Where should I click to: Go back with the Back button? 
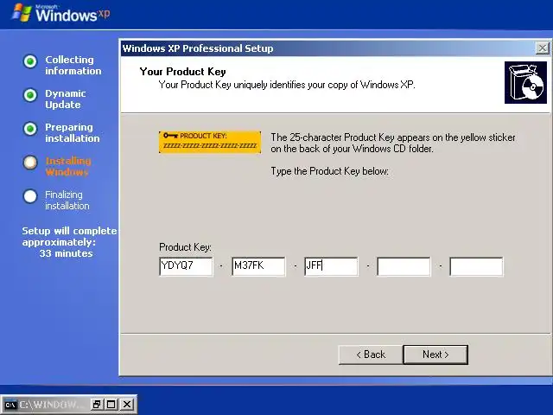371,354
